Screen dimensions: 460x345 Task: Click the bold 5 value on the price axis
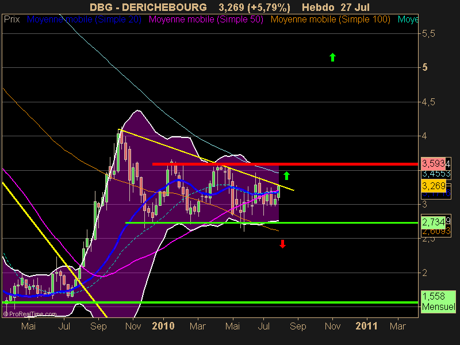(424, 67)
